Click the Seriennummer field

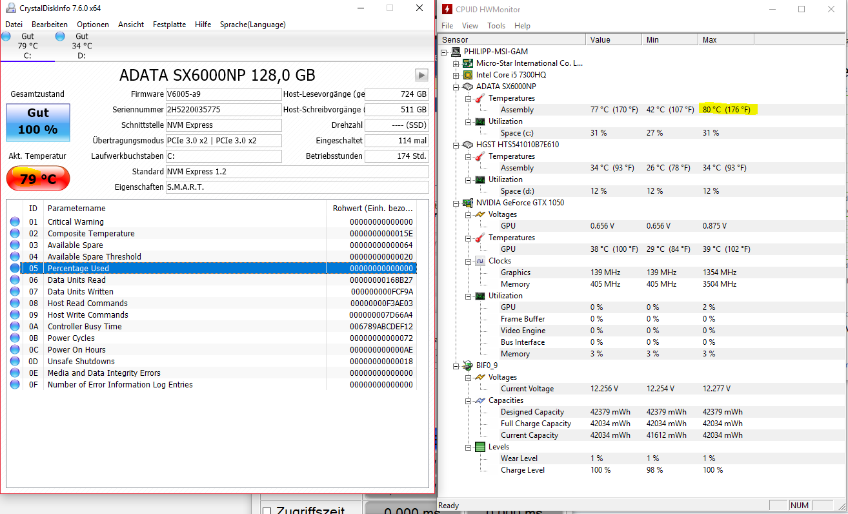click(x=223, y=110)
